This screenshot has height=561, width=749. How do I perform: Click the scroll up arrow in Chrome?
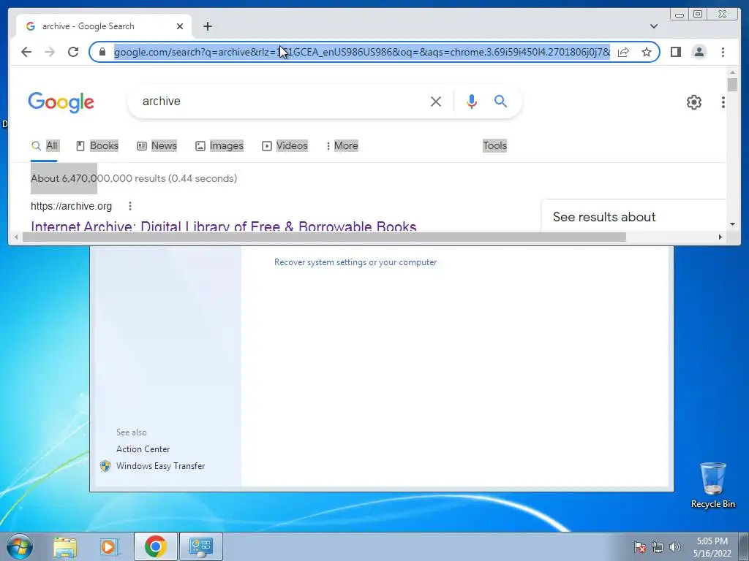tap(732, 72)
